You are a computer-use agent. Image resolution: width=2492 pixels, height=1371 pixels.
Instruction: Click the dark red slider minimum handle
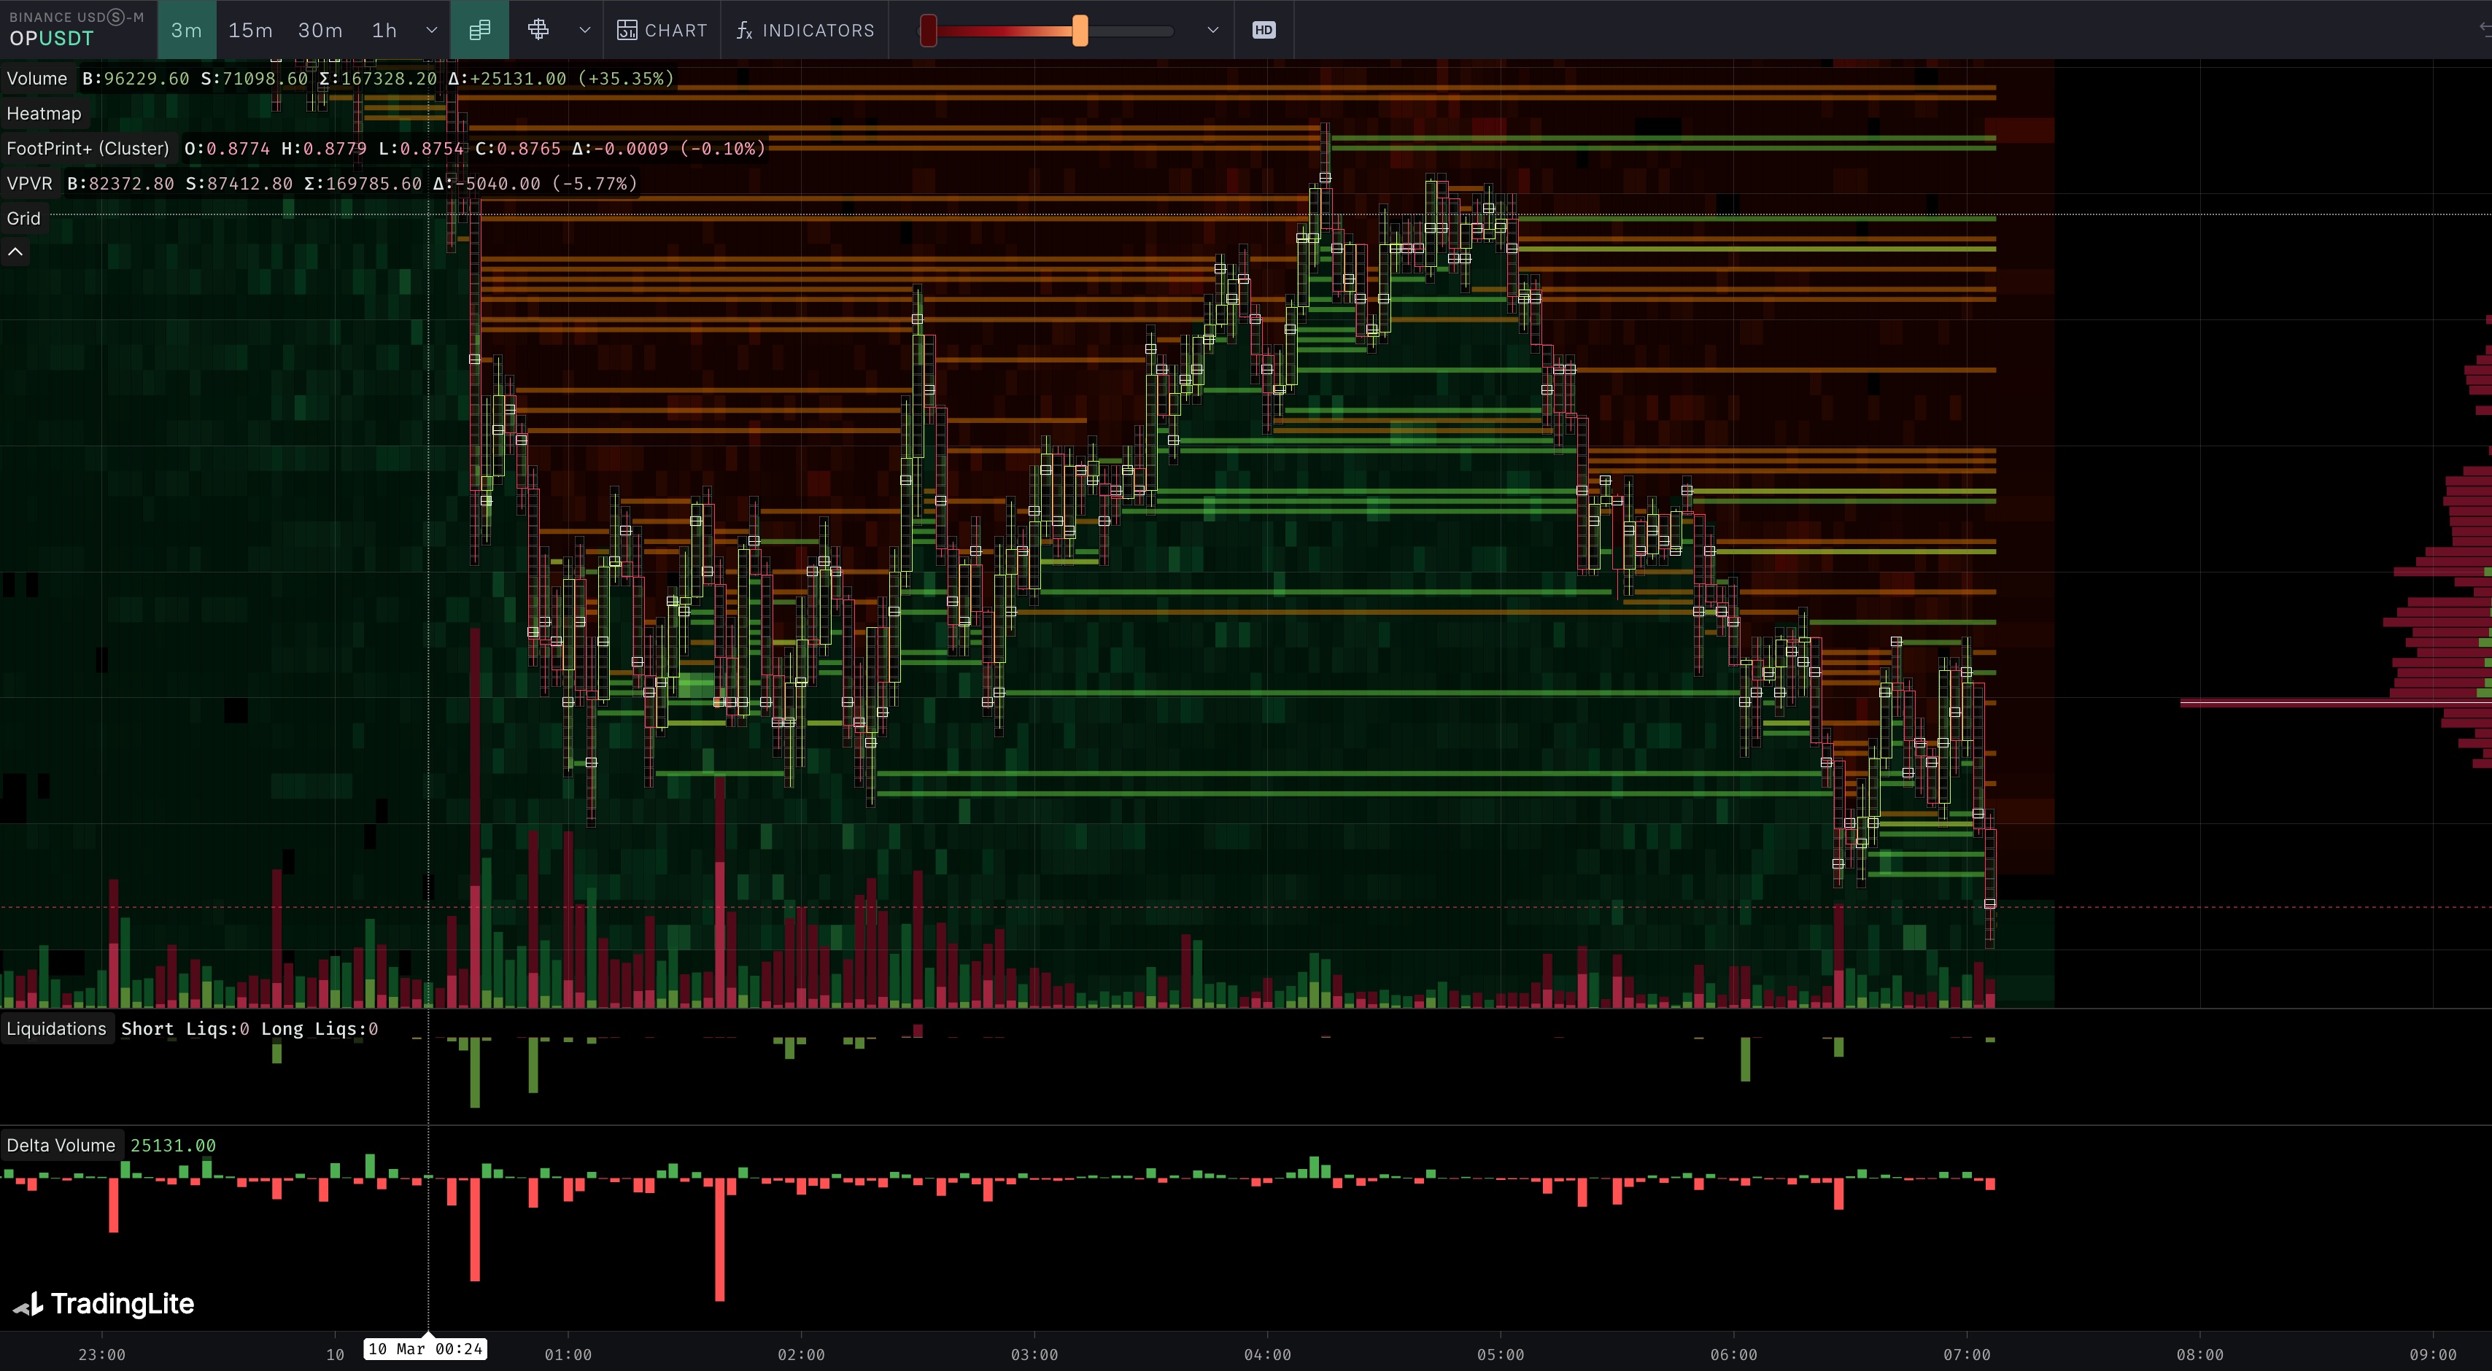[928, 30]
